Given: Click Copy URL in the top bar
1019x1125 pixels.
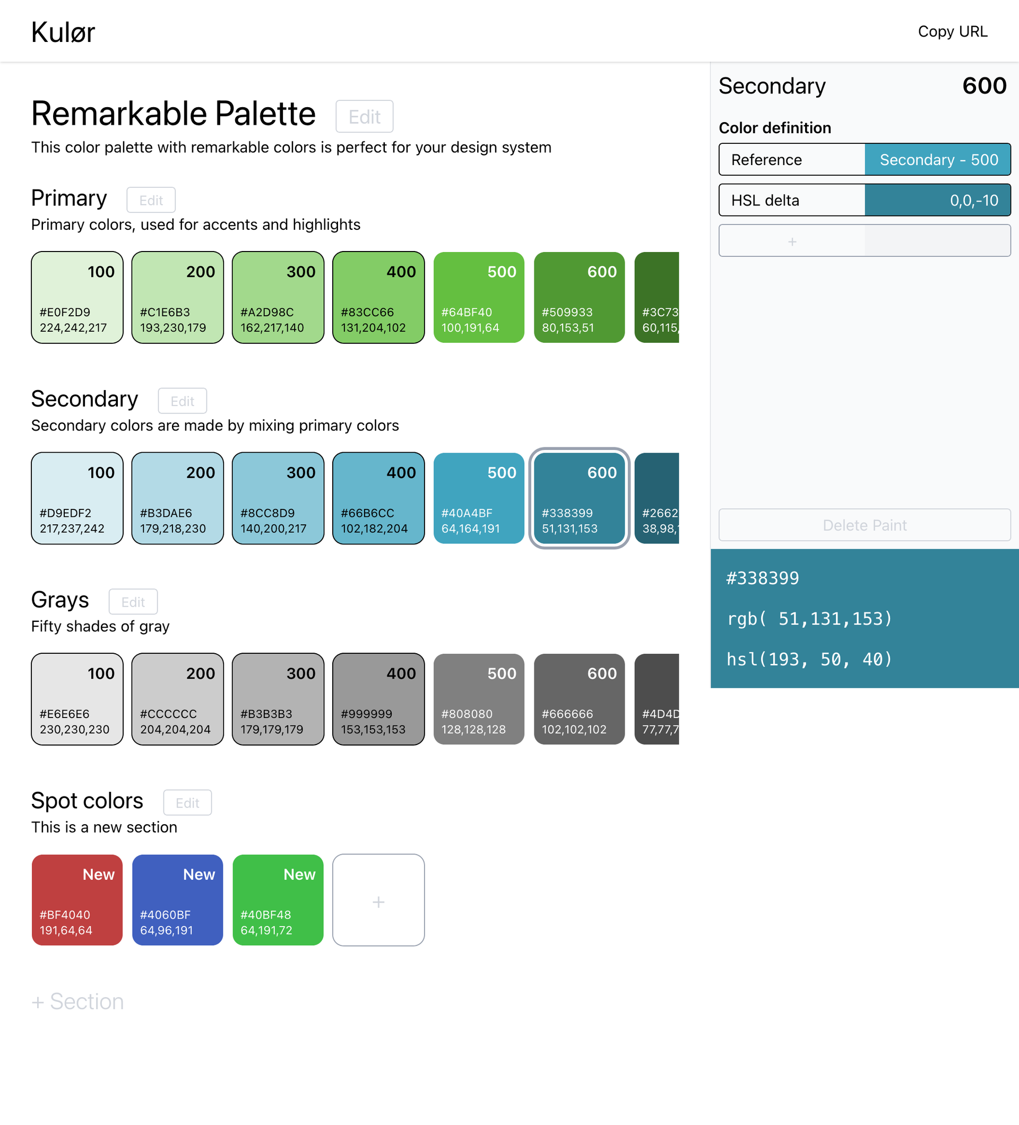Looking at the screenshot, I should tap(953, 31).
